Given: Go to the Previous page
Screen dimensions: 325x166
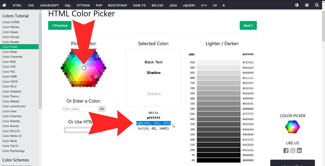Looking at the screenshot, I should (60, 25).
